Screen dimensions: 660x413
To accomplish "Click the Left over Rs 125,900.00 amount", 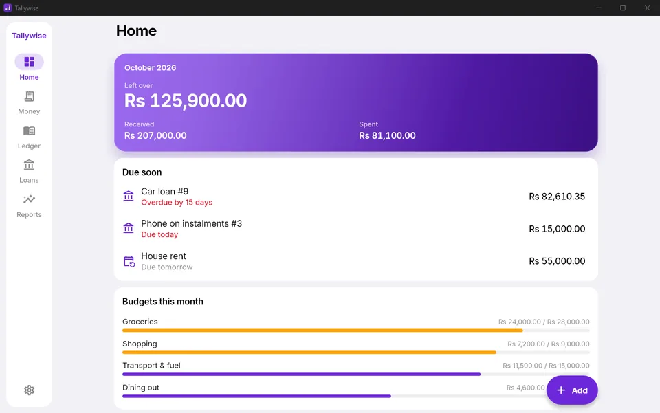I will [186, 100].
